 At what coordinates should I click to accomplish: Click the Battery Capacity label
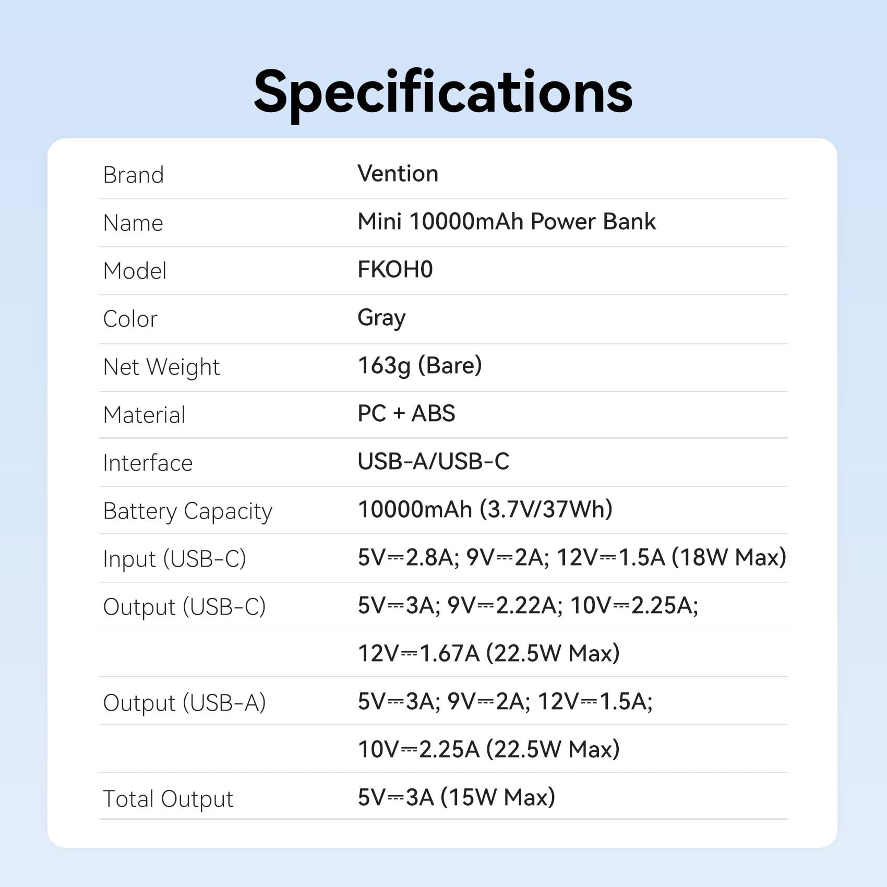pos(188,511)
